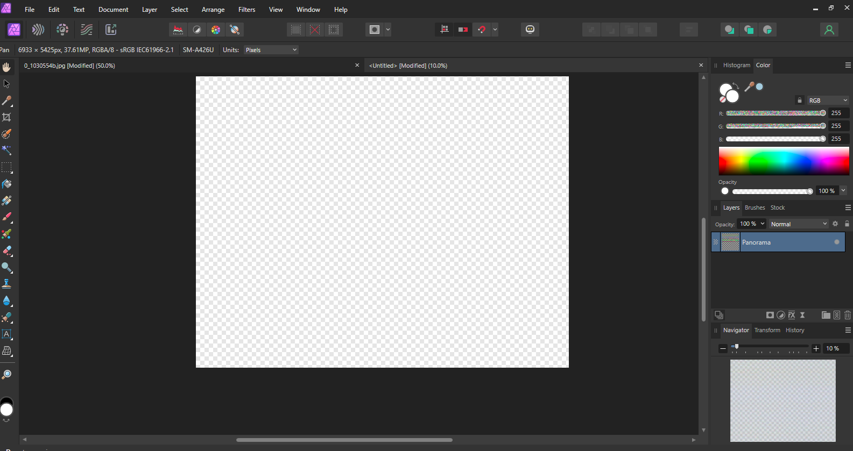Switch to the History tab
The width and height of the screenshot is (853, 451).
pos(794,330)
